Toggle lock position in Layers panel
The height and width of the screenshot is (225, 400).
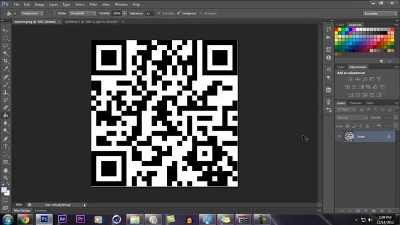[361, 126]
